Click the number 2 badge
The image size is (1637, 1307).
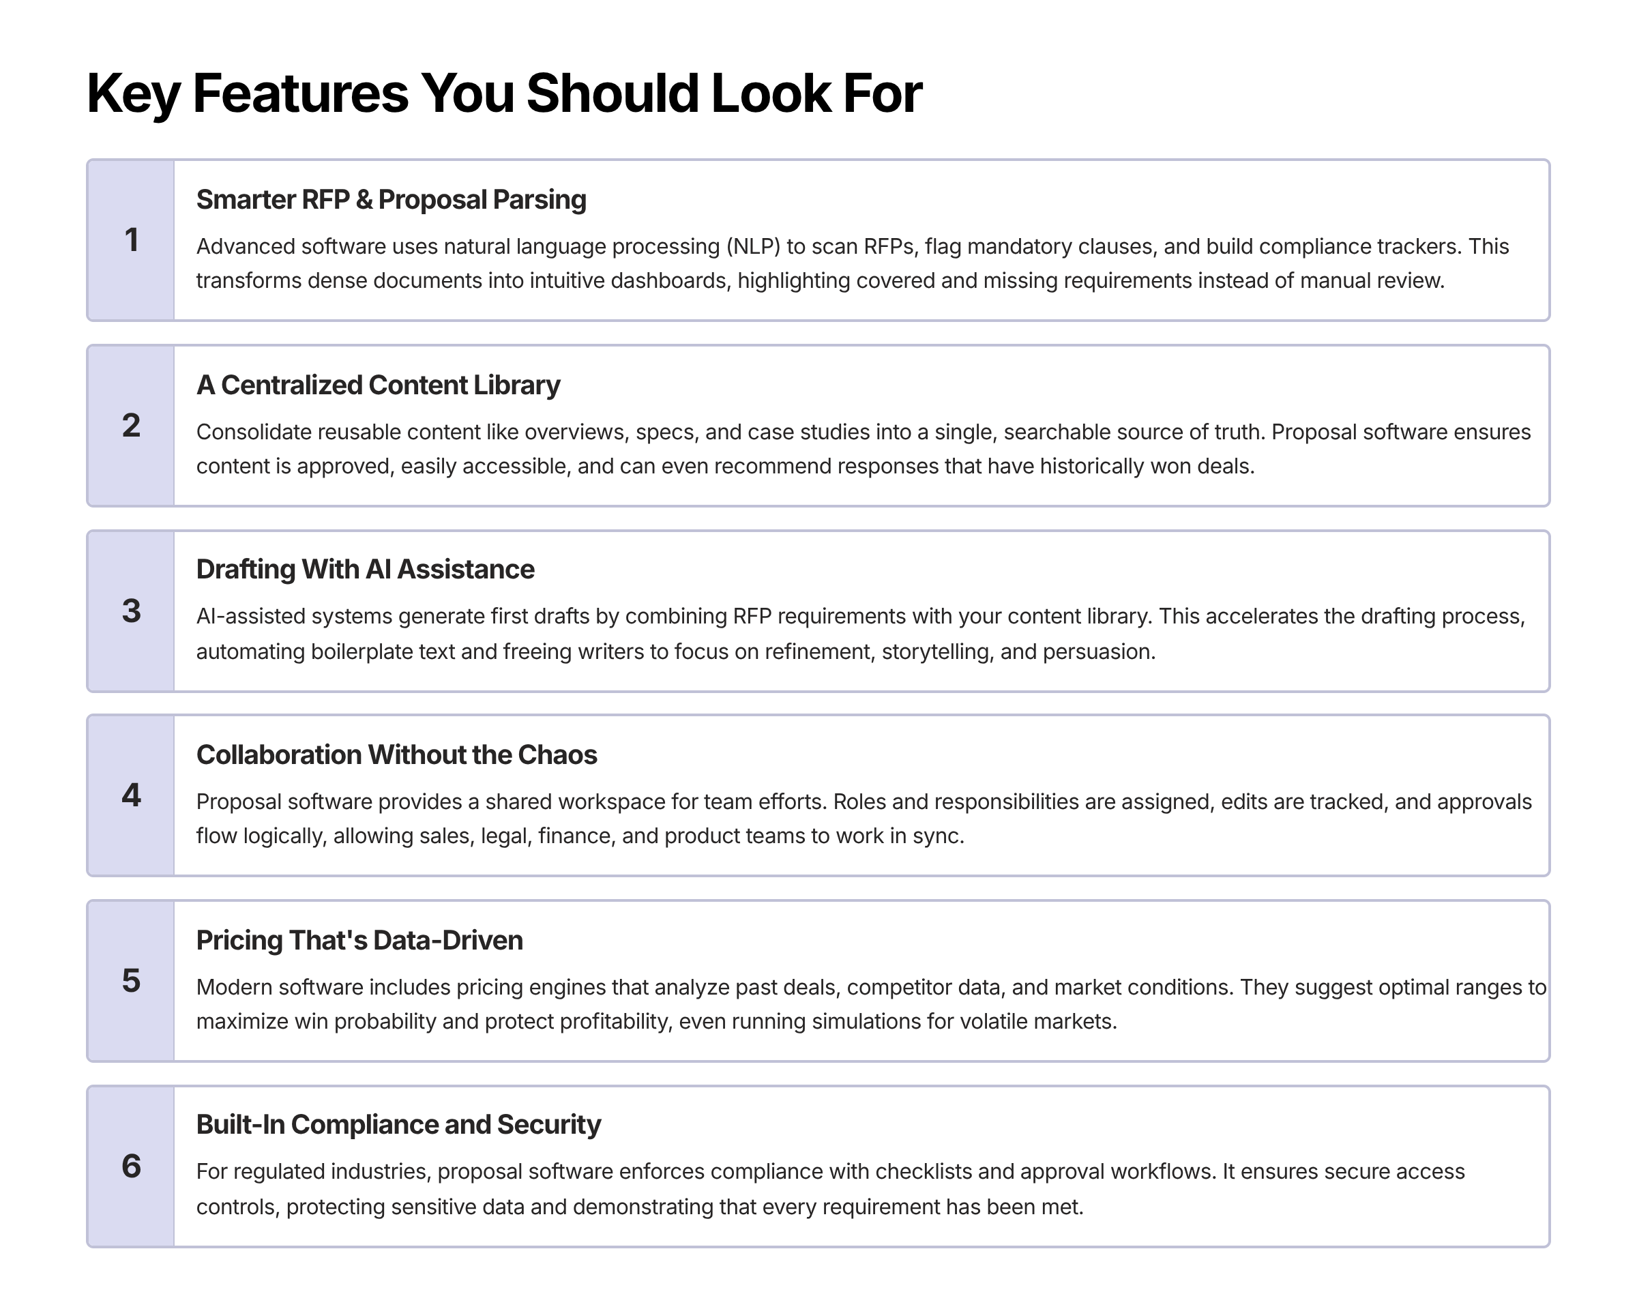coord(132,425)
